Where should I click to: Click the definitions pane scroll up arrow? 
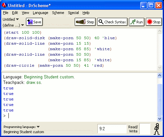click(x=159, y=31)
